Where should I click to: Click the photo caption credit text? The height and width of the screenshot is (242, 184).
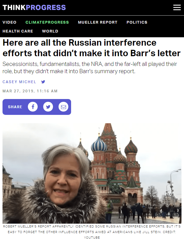coord(92,232)
